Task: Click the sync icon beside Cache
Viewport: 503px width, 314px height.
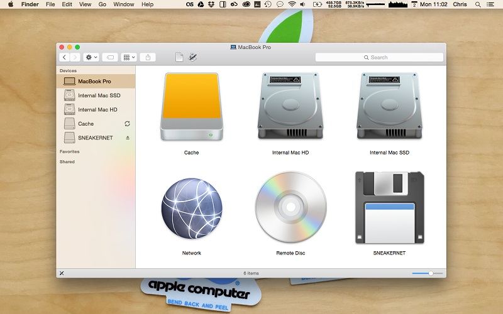Action: click(x=128, y=124)
